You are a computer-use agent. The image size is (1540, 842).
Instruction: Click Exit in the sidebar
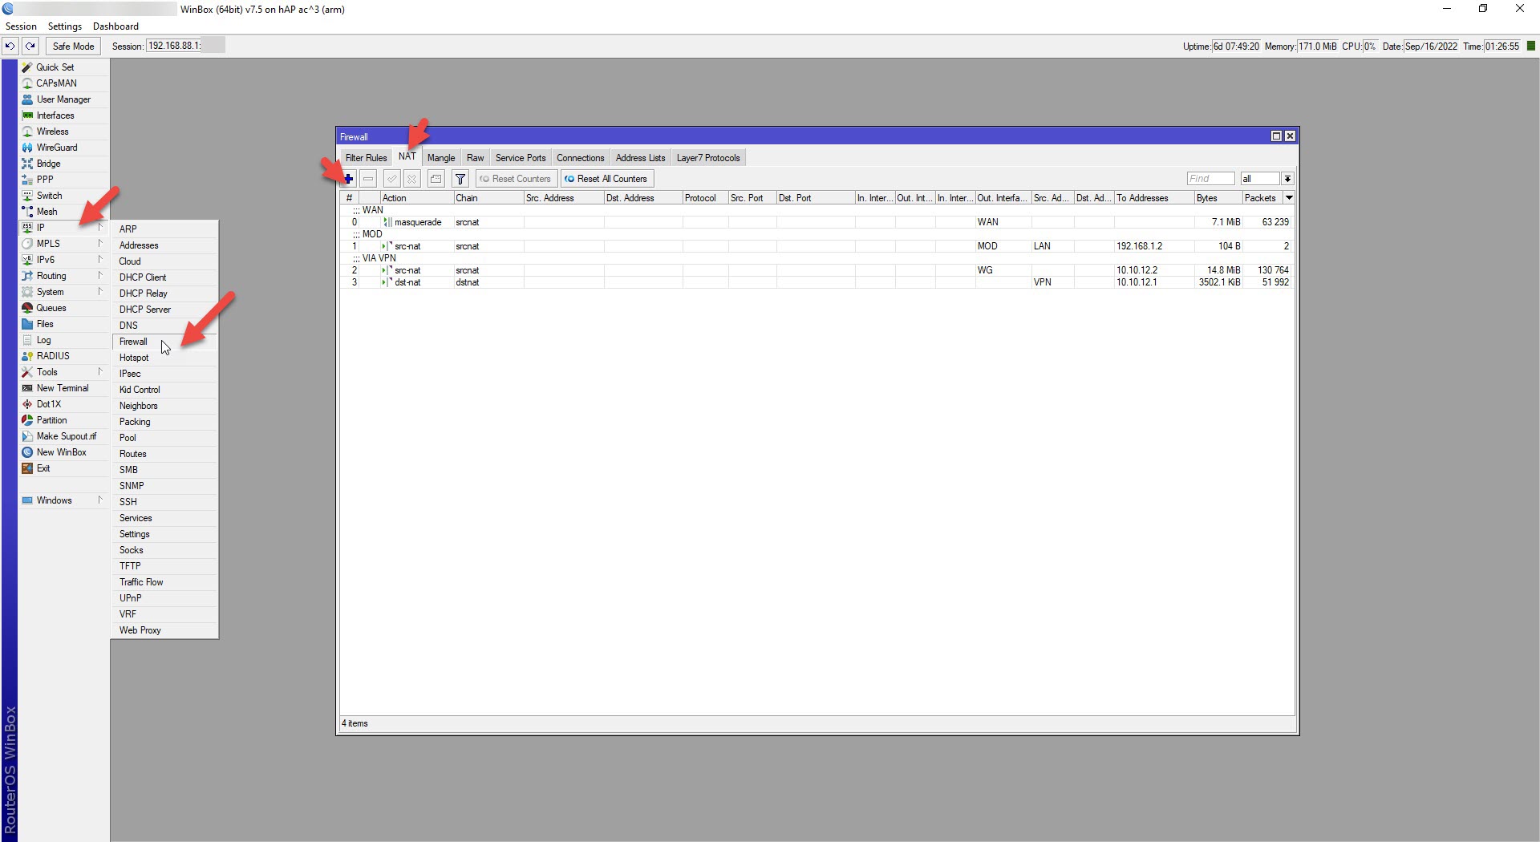(63, 468)
